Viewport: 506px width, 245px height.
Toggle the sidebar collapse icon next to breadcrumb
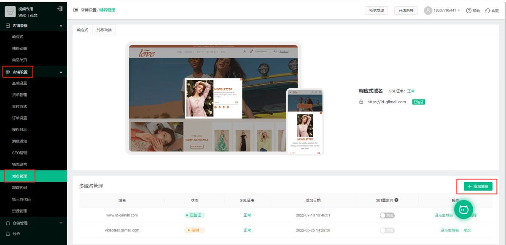click(75, 10)
